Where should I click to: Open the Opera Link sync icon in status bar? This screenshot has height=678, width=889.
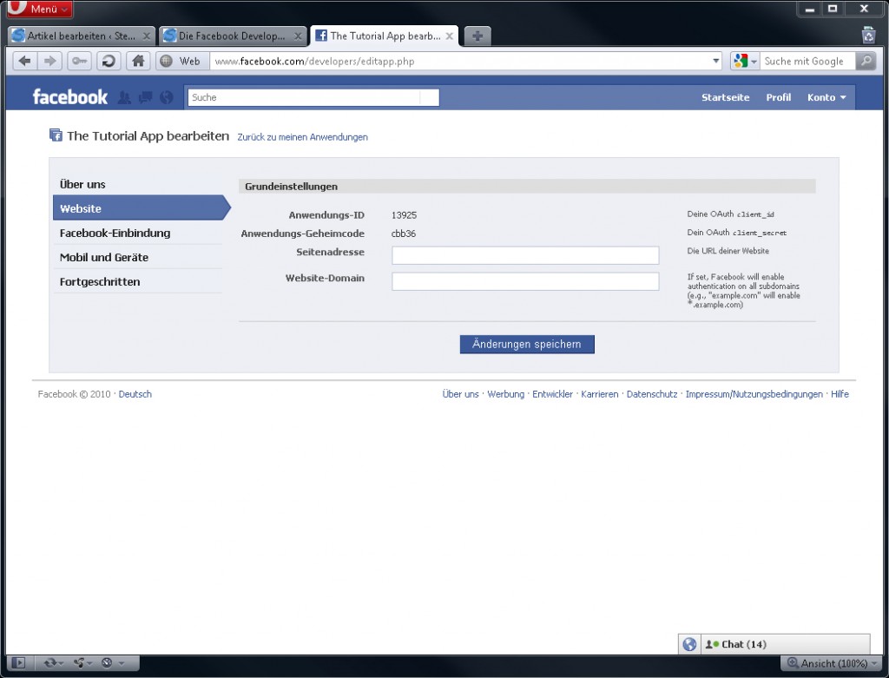[53, 662]
